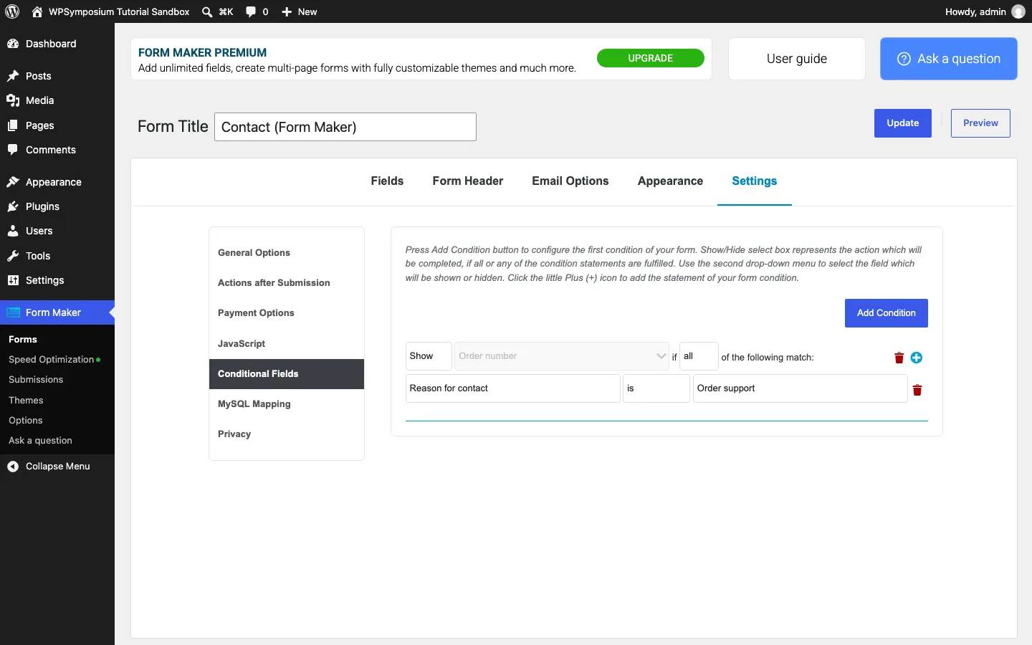Click the Users person icon
The height and width of the screenshot is (645, 1032).
(x=13, y=231)
